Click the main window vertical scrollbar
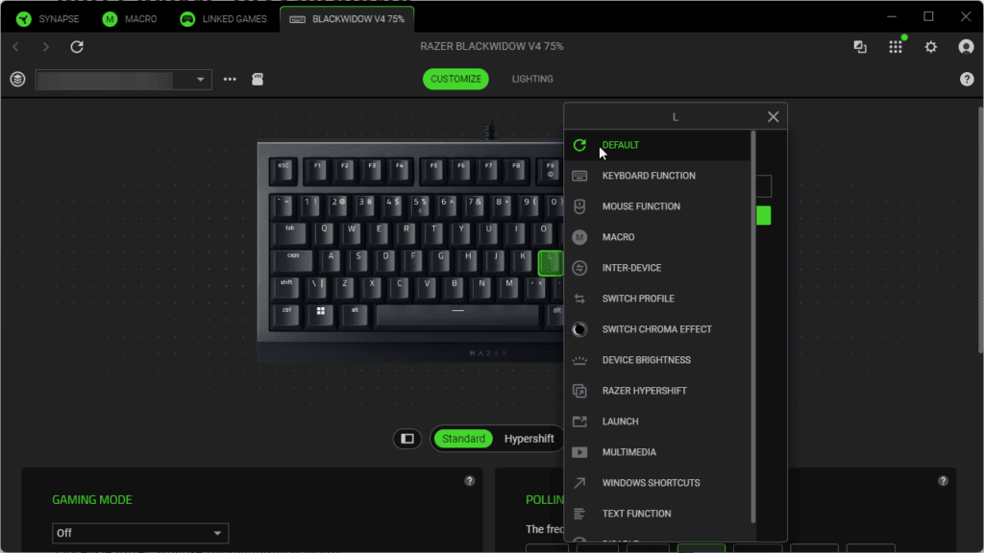Image resolution: width=984 pixels, height=553 pixels. point(980,229)
